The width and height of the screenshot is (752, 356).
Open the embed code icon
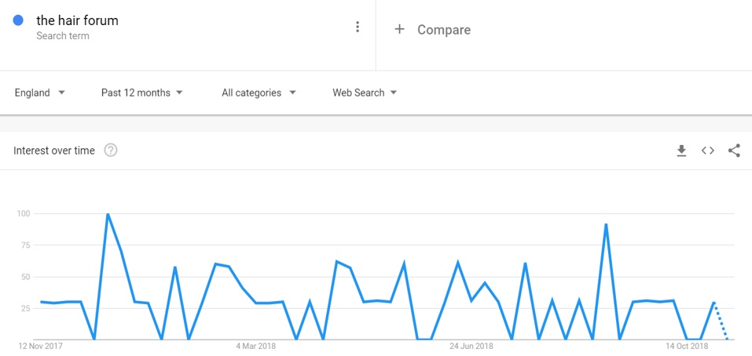click(708, 151)
